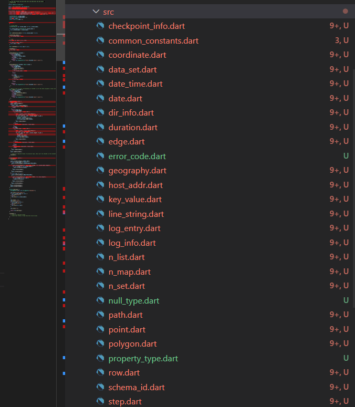Click Dart icon beside property_type.dart
The image size is (355, 407).
pyautogui.click(x=100, y=358)
